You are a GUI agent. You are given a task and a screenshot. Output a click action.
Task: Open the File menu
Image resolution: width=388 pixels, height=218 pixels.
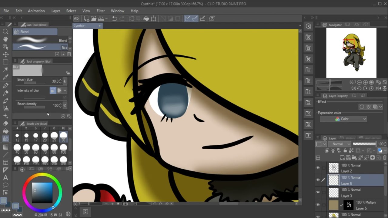(6, 11)
